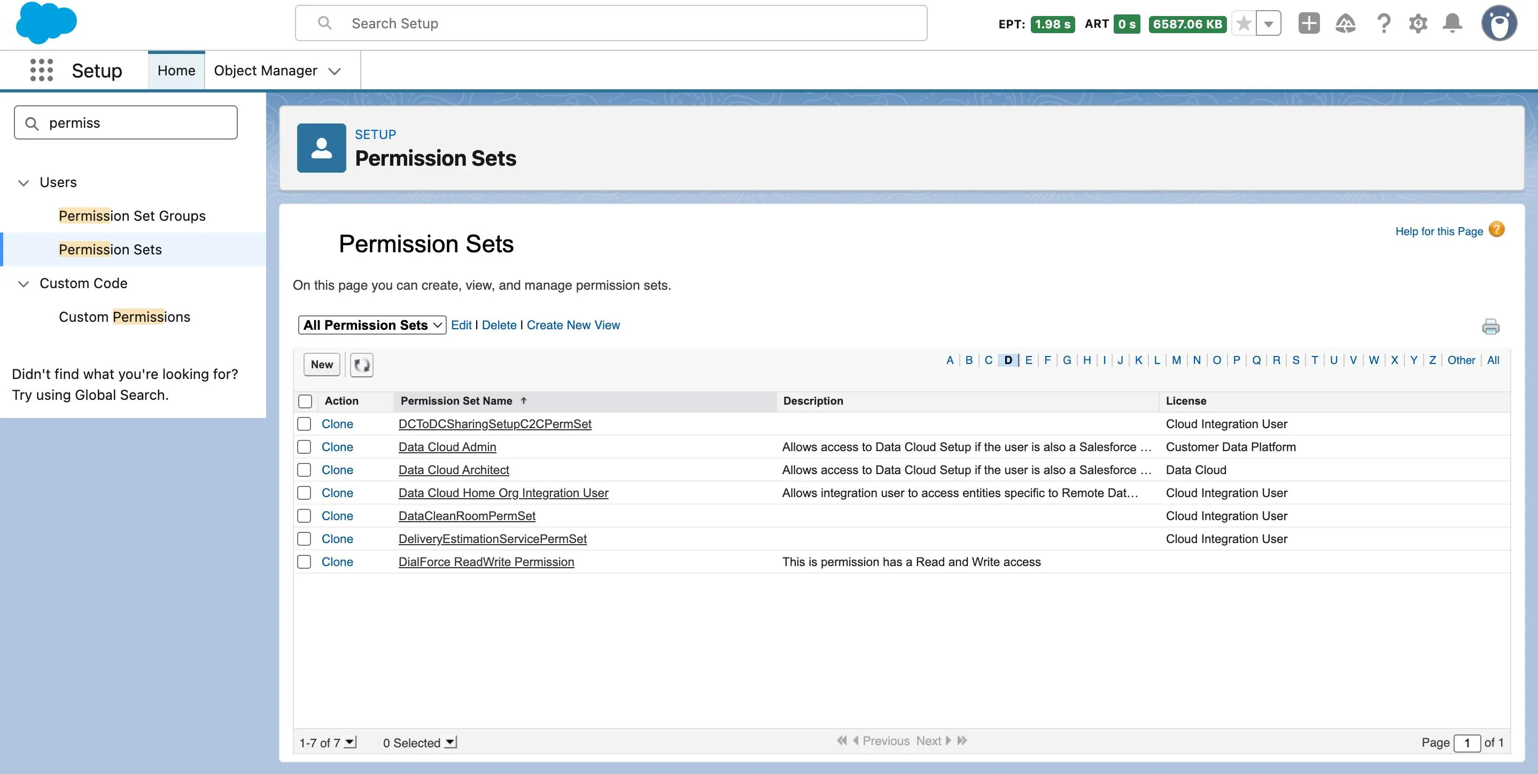Click the Edit view link

(461, 325)
